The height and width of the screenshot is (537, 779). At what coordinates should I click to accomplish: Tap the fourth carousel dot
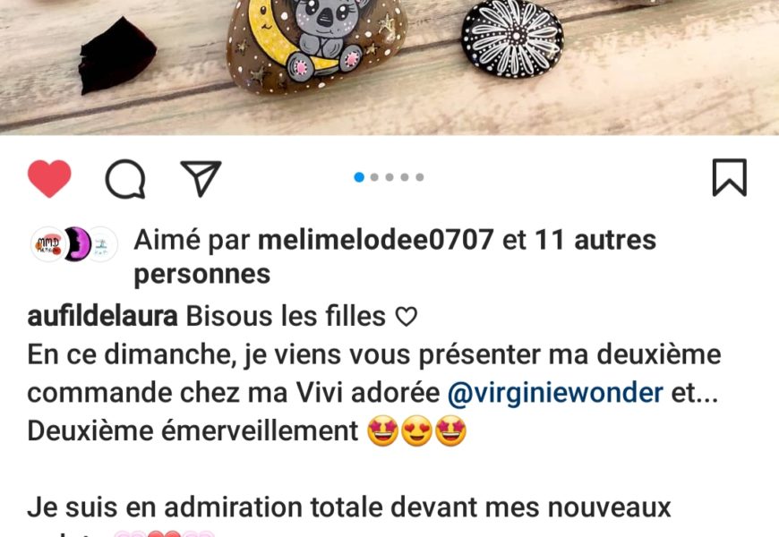tap(405, 177)
